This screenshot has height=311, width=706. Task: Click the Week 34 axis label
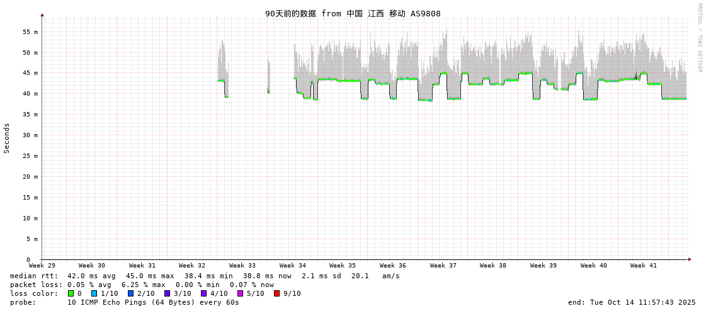coord(293,266)
